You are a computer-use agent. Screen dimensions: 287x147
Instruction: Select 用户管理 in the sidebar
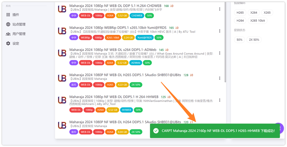pos(19,34)
